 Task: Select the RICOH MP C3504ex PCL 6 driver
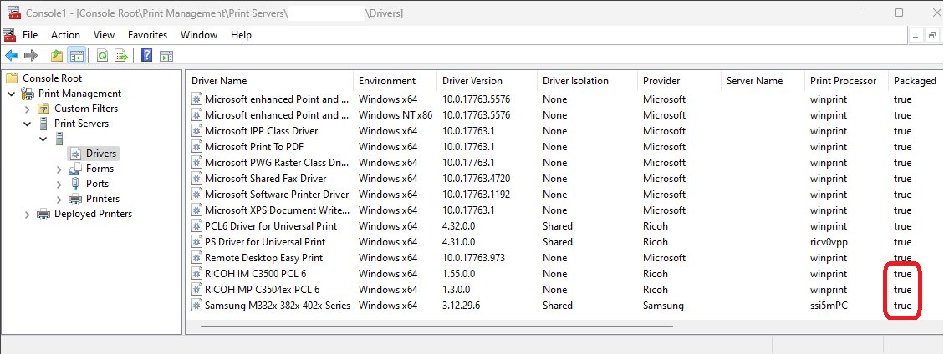coord(262,290)
